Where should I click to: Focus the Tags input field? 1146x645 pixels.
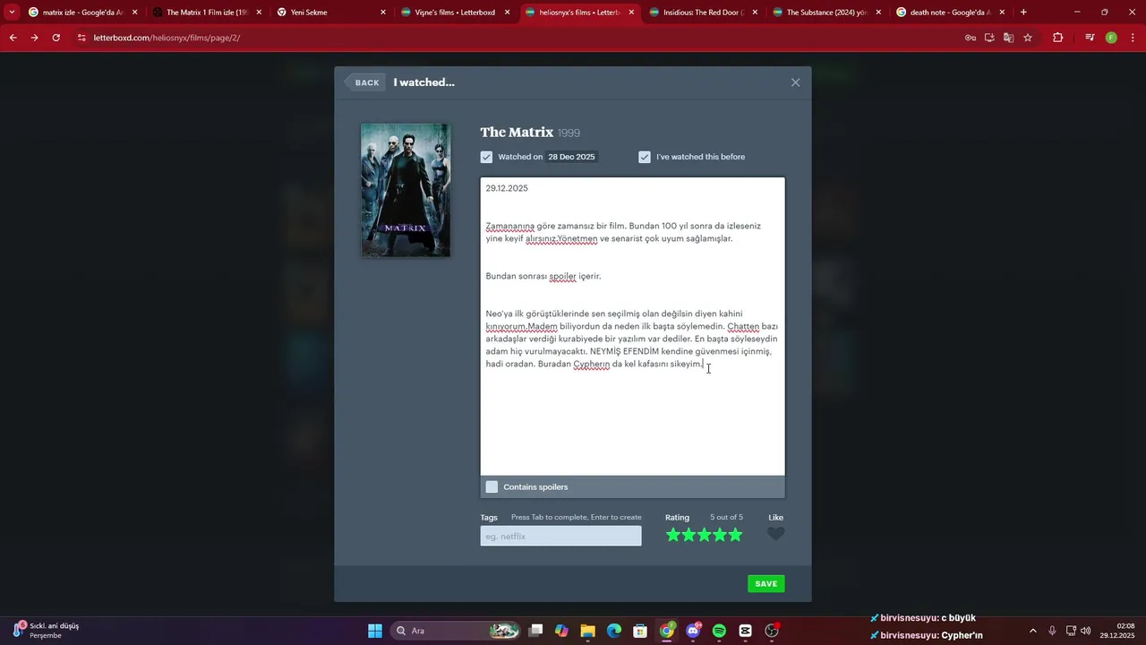click(560, 536)
